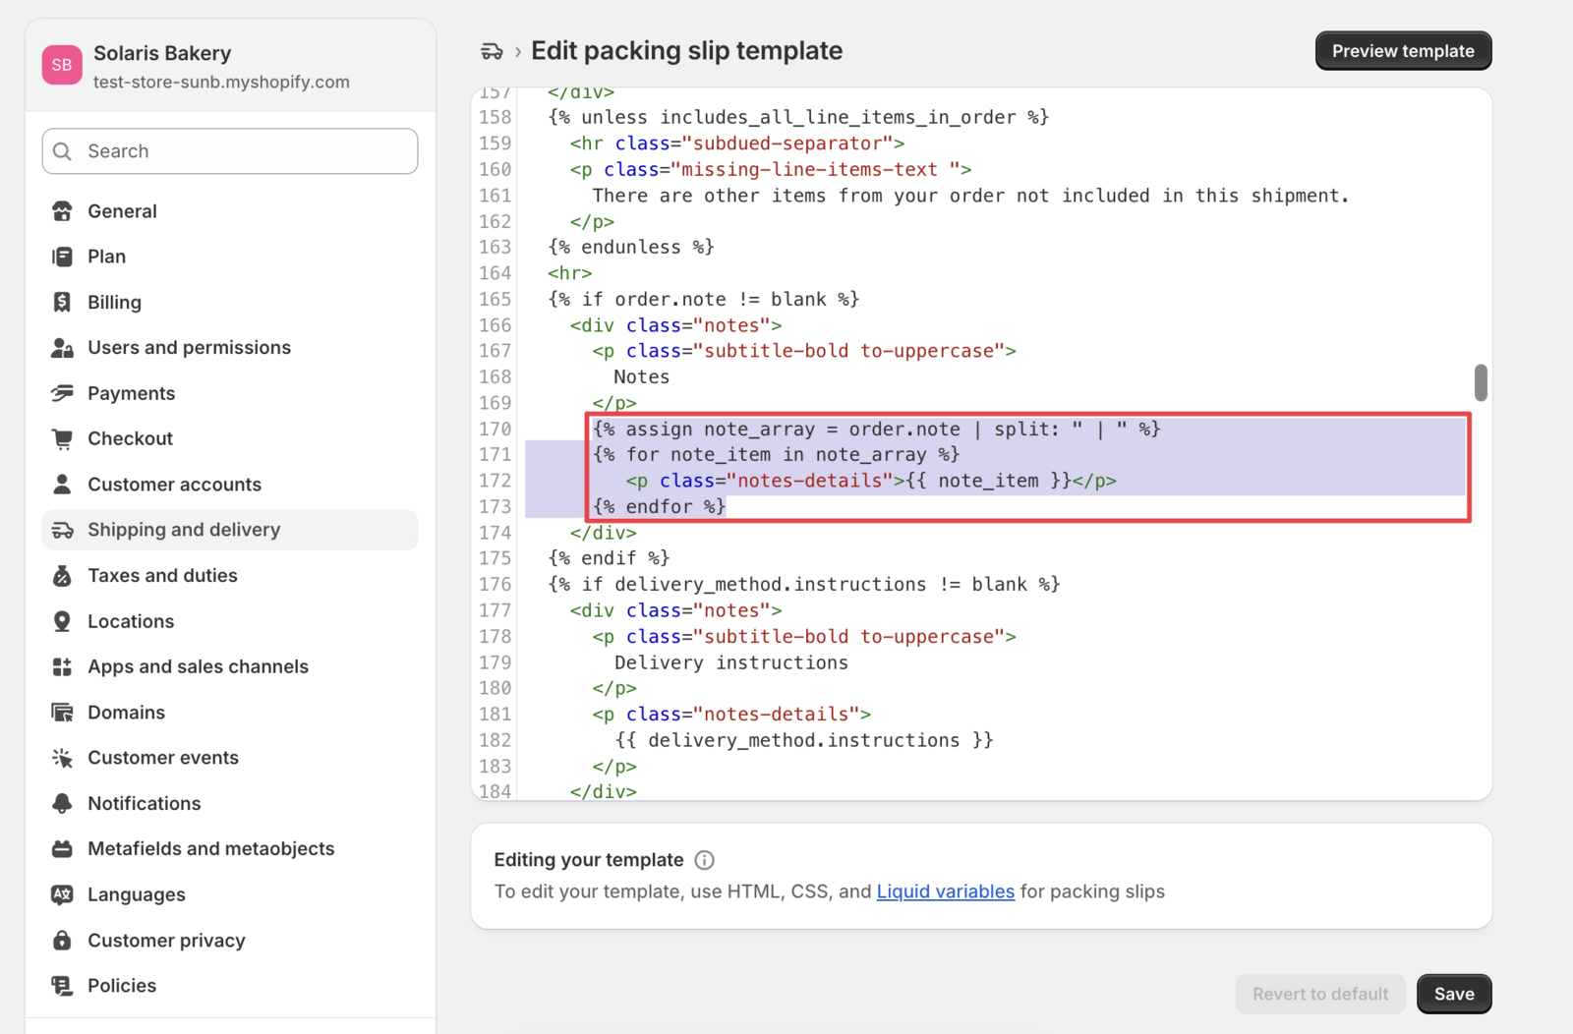The width and height of the screenshot is (1573, 1034).
Task: Open Metafields and metaobjects
Action: [230, 849]
